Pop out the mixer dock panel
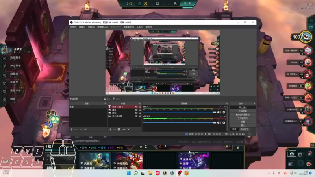 pos(227,103)
